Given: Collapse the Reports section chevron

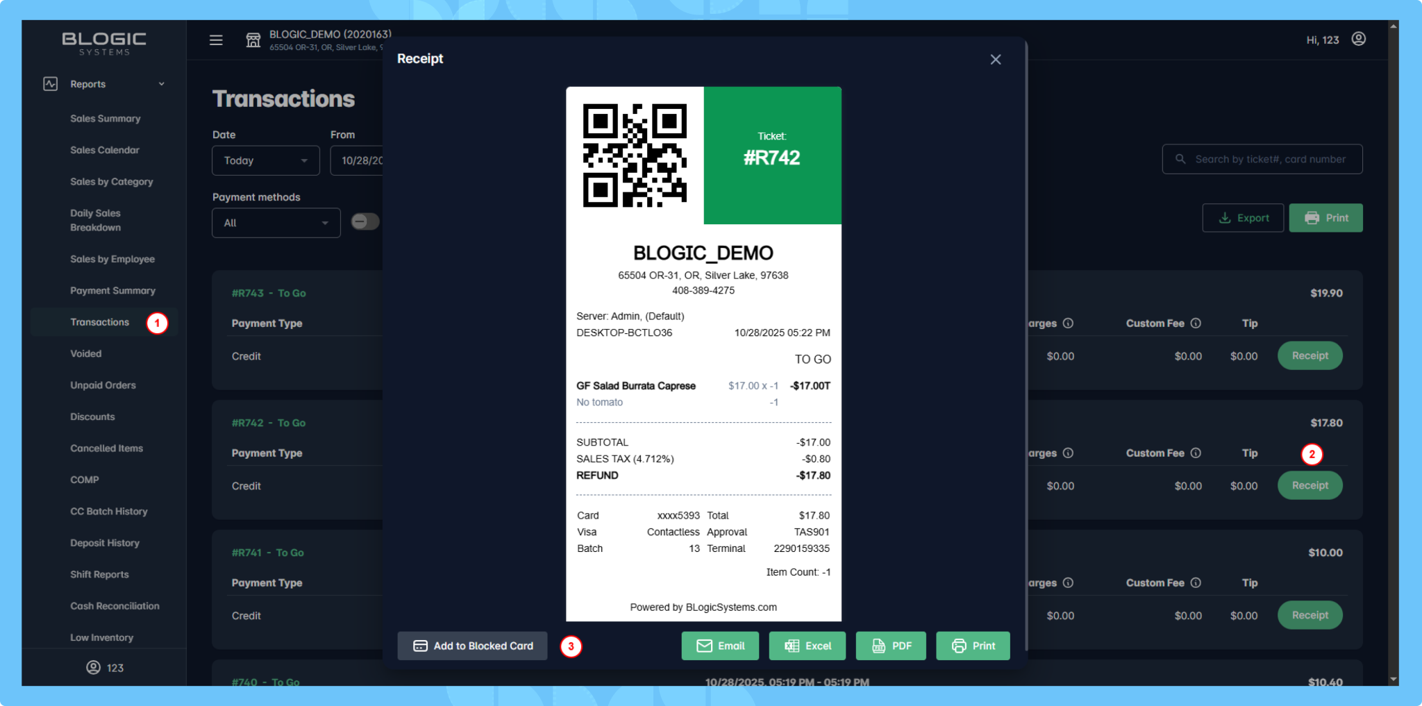Looking at the screenshot, I should (162, 84).
